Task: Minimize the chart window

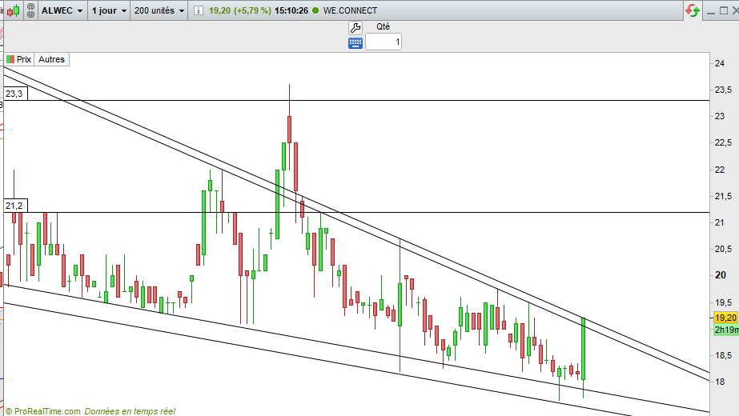Action: tap(711, 11)
